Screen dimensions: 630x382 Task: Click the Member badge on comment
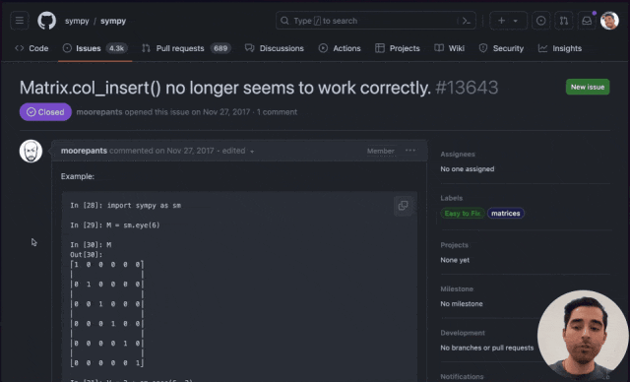pyautogui.click(x=381, y=151)
